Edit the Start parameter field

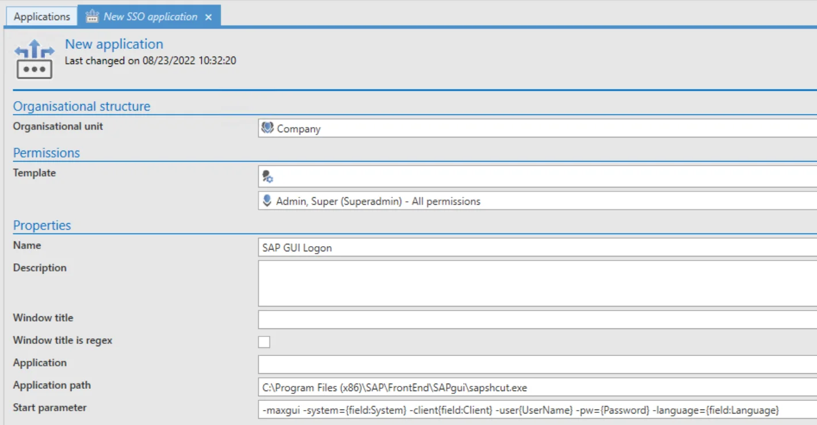tap(537, 409)
